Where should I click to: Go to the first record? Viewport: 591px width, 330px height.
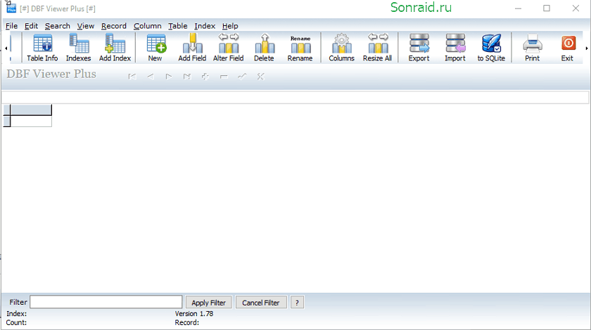[x=132, y=77]
